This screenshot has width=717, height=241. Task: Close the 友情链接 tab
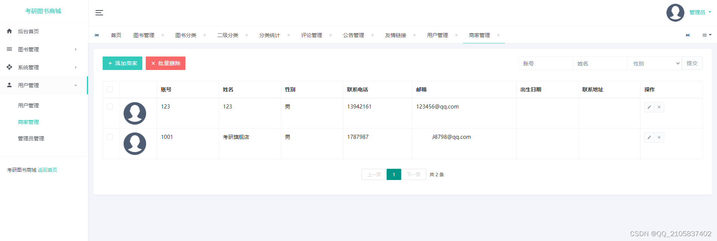tap(414, 35)
